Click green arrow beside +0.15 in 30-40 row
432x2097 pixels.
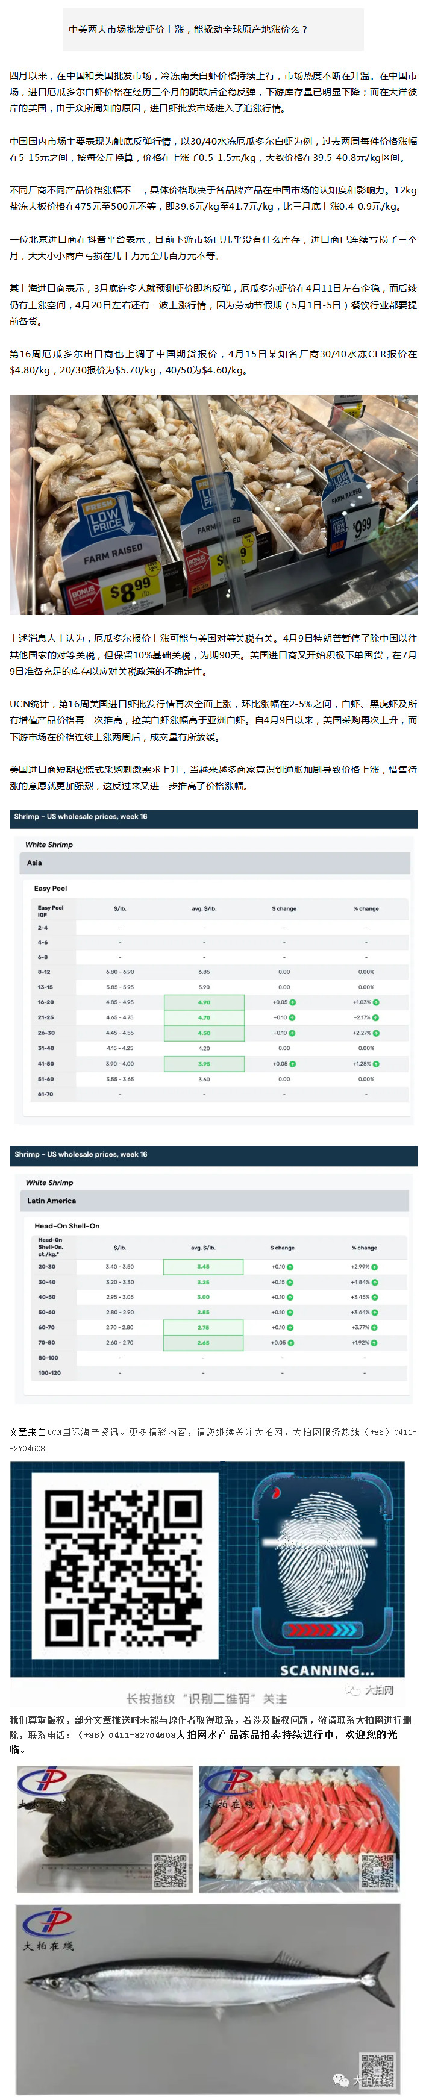click(290, 1282)
